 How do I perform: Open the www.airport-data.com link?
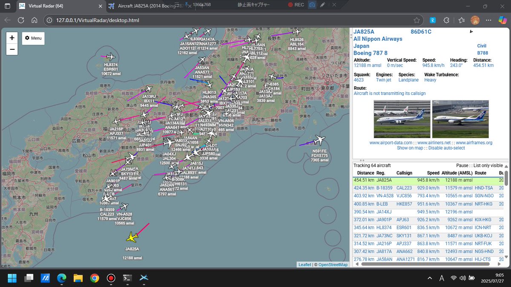[391, 143]
